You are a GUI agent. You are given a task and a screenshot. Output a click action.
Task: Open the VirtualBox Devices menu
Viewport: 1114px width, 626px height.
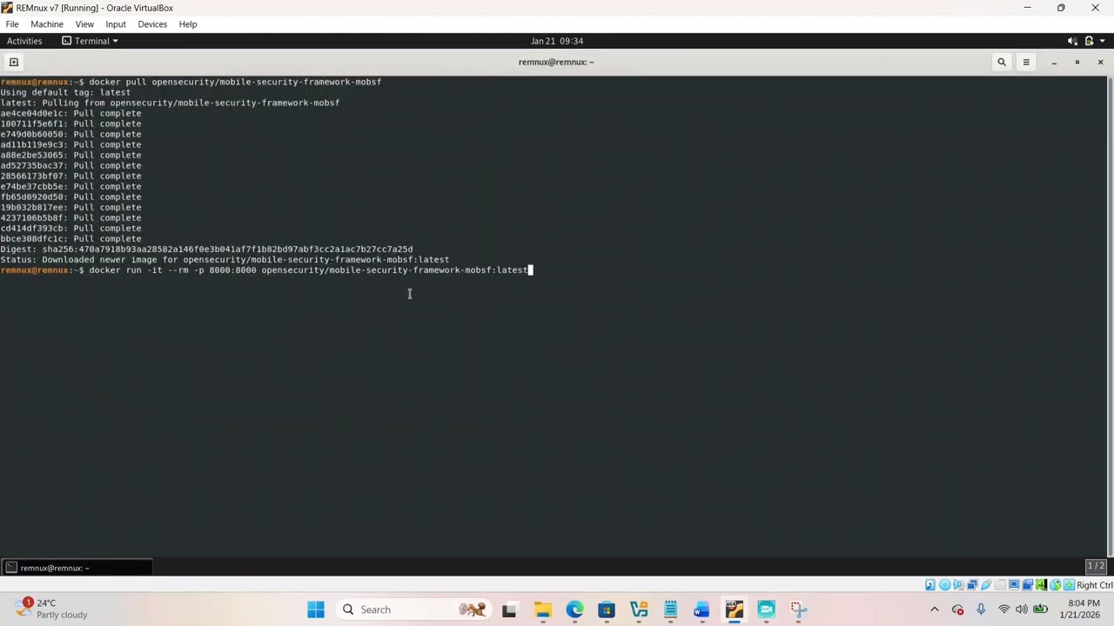pos(152,24)
